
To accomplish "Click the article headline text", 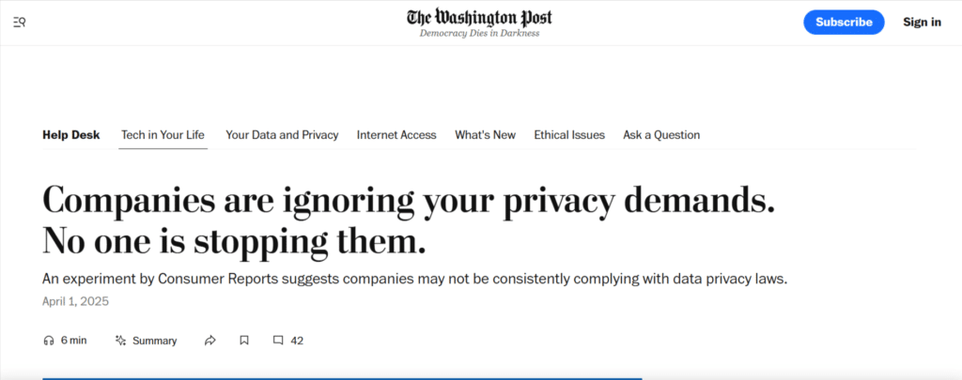I will point(409,221).
